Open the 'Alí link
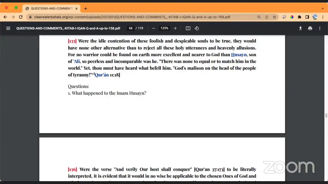 (77, 61)
